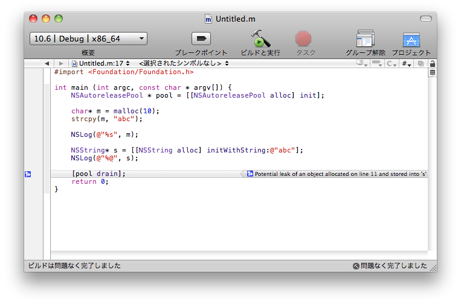Click the build result status icon
461x308 pixels.
pos(356,266)
